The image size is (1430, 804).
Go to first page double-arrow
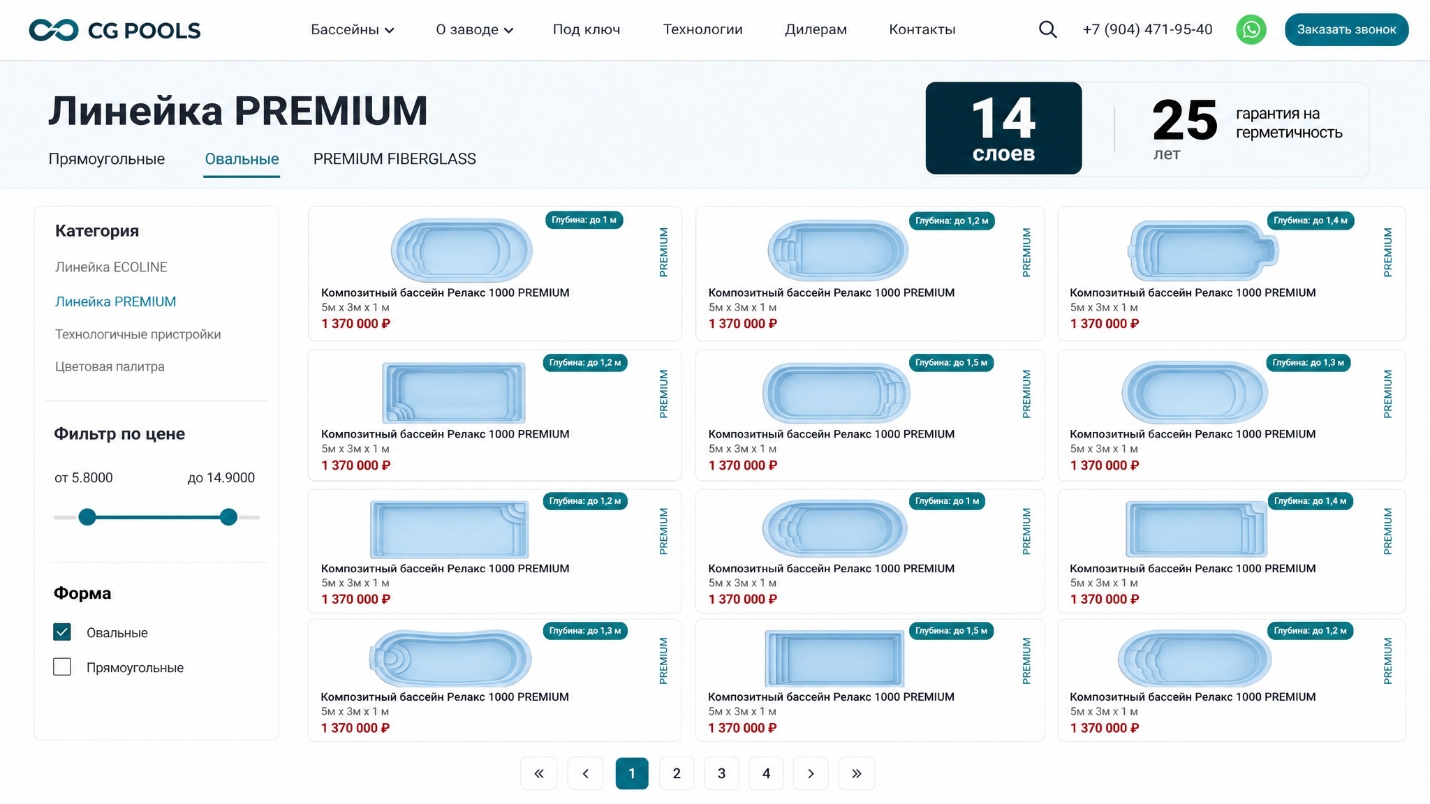(538, 773)
